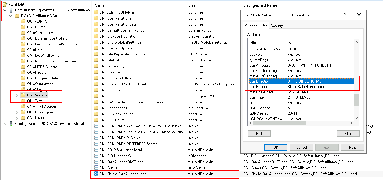Screen dimensions: 383x180
Task: Switch to the Security tab
Action: [x=277, y=26]
